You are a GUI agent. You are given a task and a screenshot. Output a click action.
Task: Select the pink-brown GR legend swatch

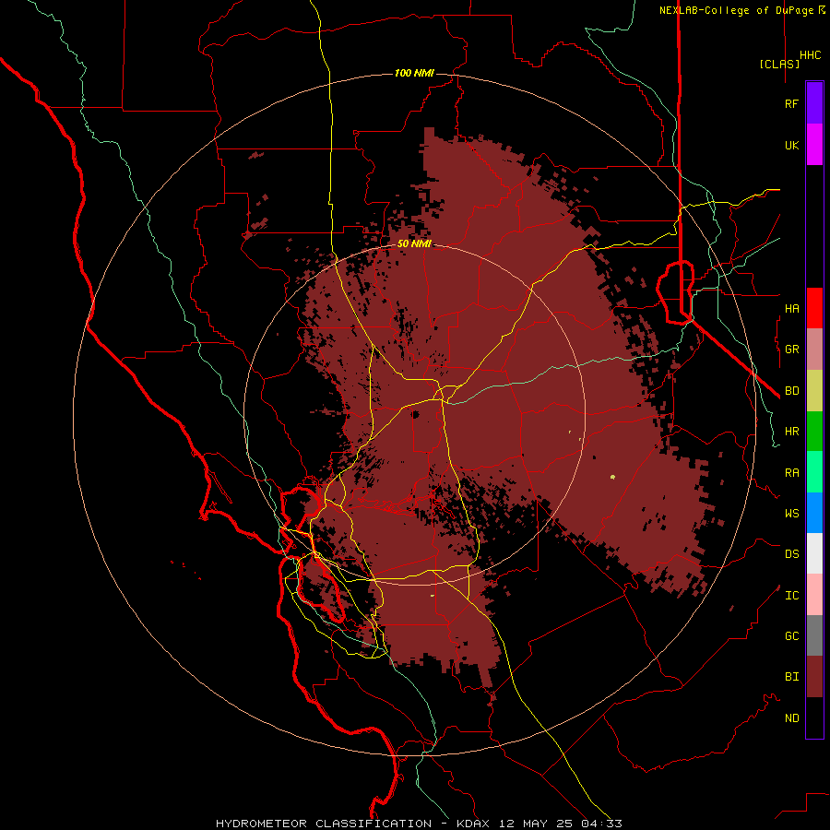coord(814,350)
